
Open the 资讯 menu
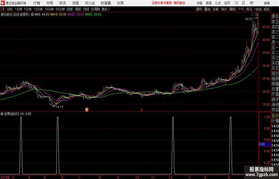click(x=62, y=3)
